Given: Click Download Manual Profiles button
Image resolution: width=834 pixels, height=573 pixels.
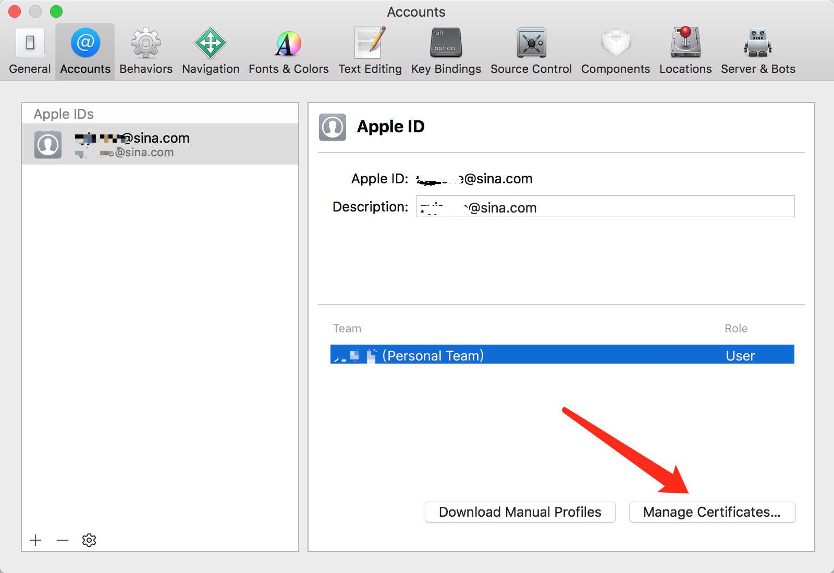Looking at the screenshot, I should pos(520,512).
